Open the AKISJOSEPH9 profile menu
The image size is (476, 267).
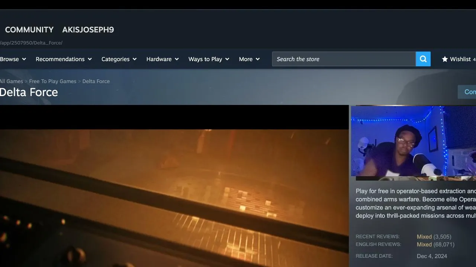88,30
